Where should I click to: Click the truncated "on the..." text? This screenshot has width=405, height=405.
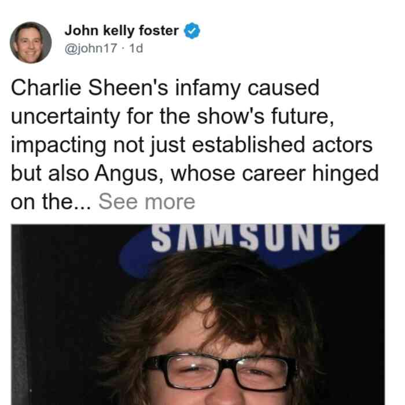pos(51,202)
